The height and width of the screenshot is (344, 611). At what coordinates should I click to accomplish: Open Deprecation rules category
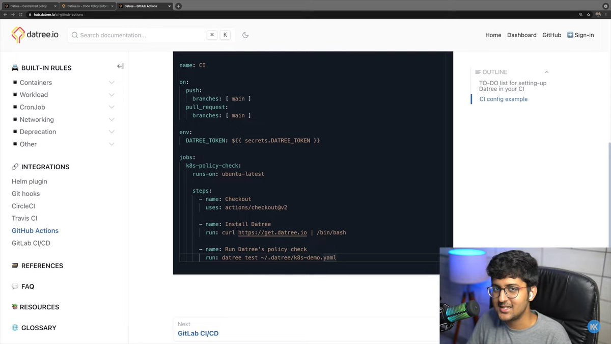click(x=38, y=132)
